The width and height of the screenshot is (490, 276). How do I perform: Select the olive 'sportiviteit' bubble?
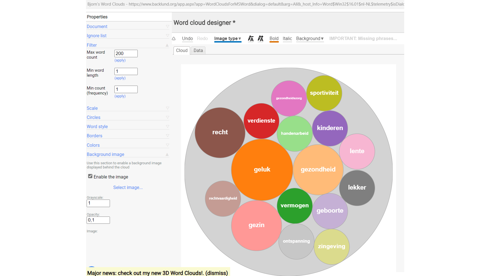[324, 93]
